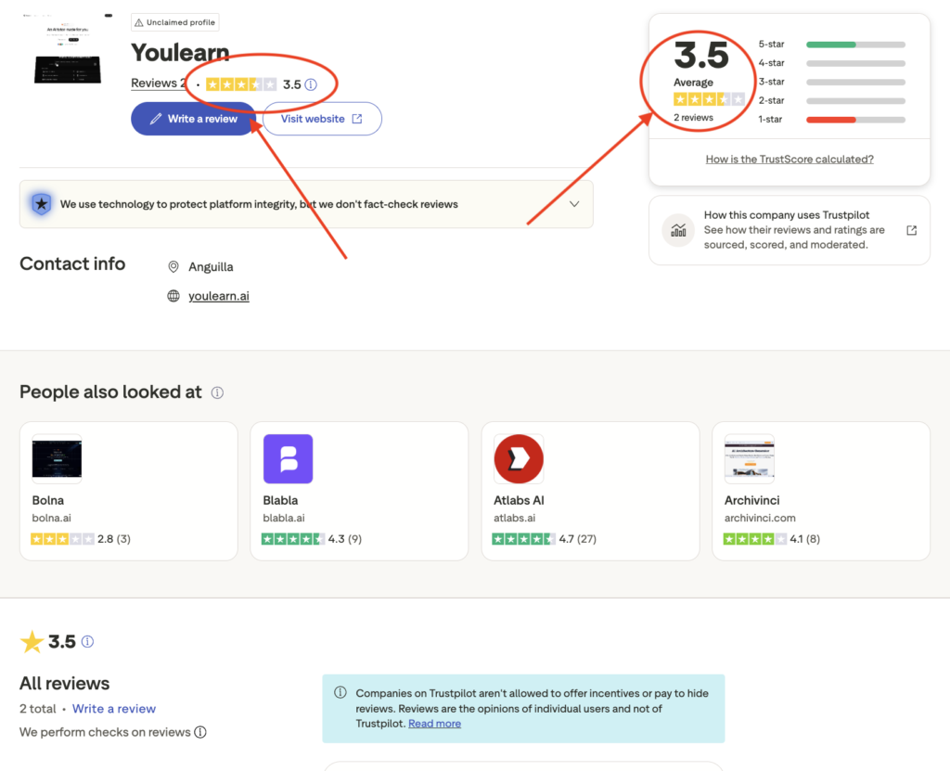Click the large yellow star next to 3.5
The height and width of the screenshot is (771, 950).
32,641
